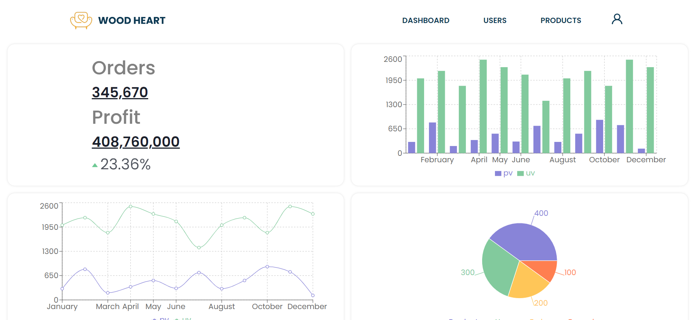The width and height of the screenshot is (697, 320).
Task: Go to the Dashboard page
Action: point(426,20)
